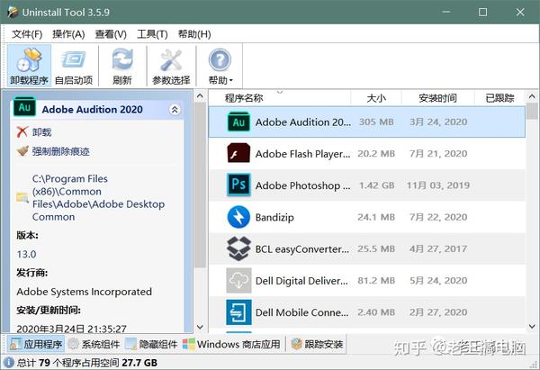The width and height of the screenshot is (540, 370).
Task: Click the broom force-removal icon
Action: coord(22,151)
